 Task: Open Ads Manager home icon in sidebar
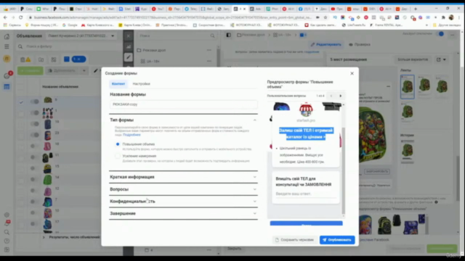pos(7,36)
